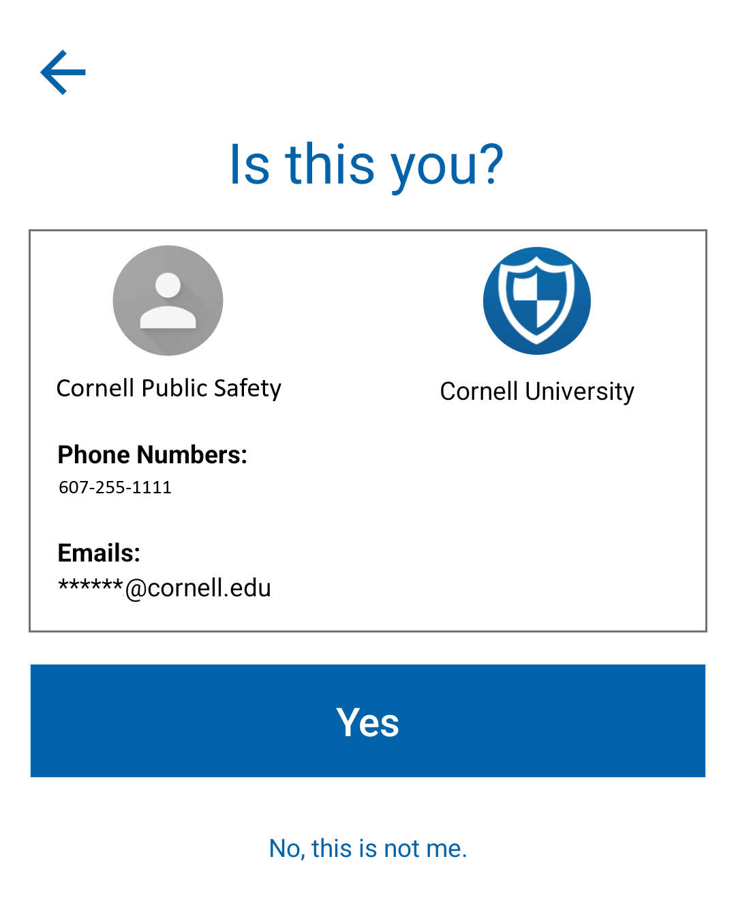Tap the back arrow
This screenshot has width=736, height=917.
(63, 72)
